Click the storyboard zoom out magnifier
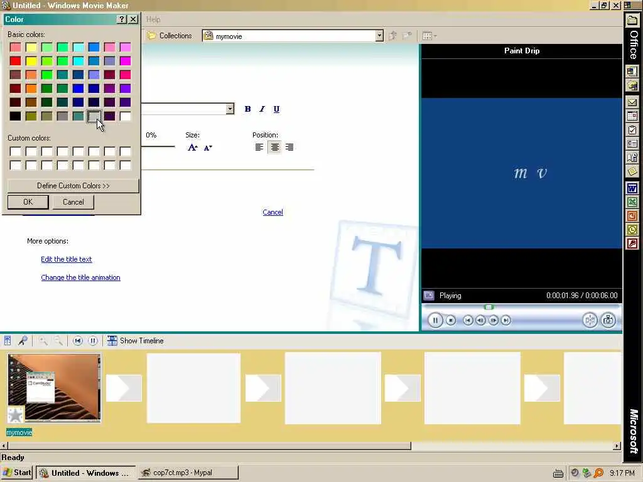Viewport: 643px width, 482px height. pyautogui.click(x=58, y=341)
